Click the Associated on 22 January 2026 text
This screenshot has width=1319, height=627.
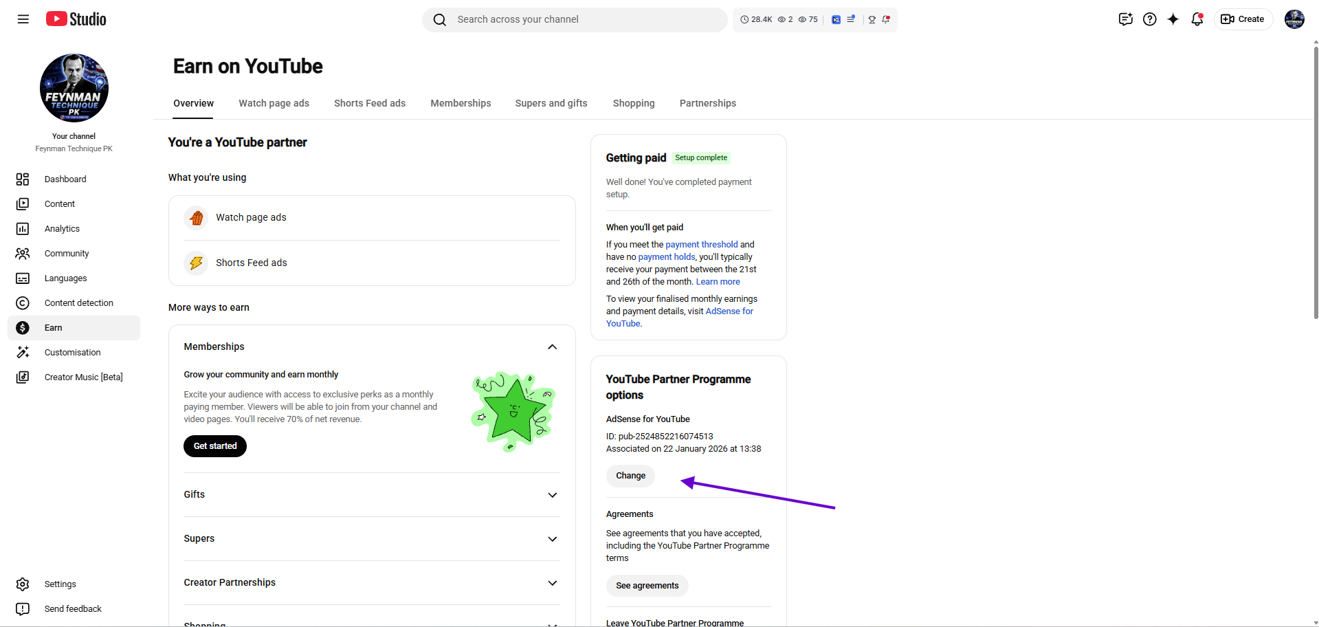click(x=684, y=449)
